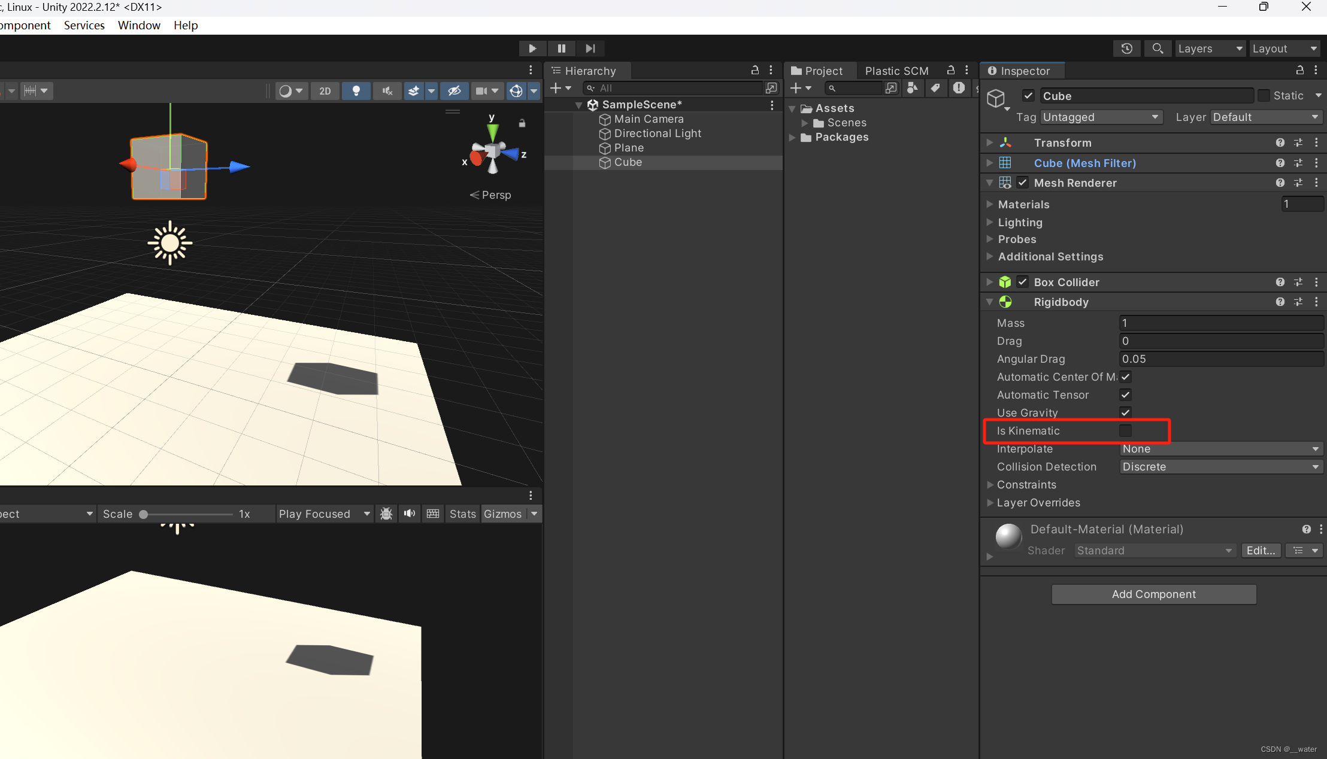
Task: Mute scene audio icon
Action: click(387, 90)
